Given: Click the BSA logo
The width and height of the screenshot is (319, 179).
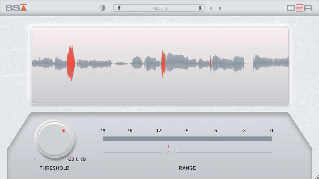Looking at the screenshot, I should pos(16,7).
